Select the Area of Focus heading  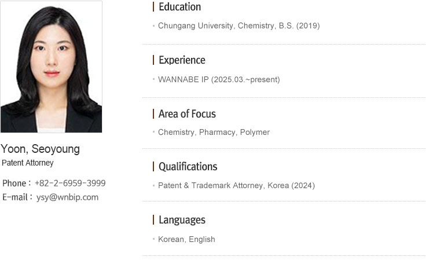click(187, 114)
